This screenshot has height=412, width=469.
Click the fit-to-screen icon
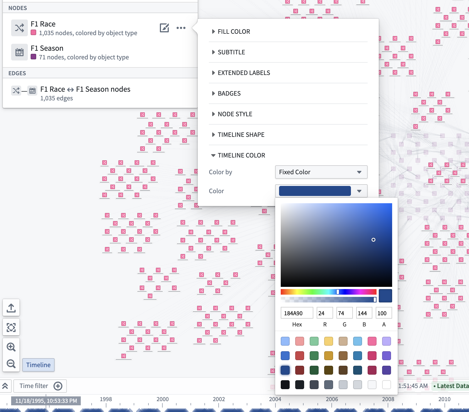tap(11, 328)
